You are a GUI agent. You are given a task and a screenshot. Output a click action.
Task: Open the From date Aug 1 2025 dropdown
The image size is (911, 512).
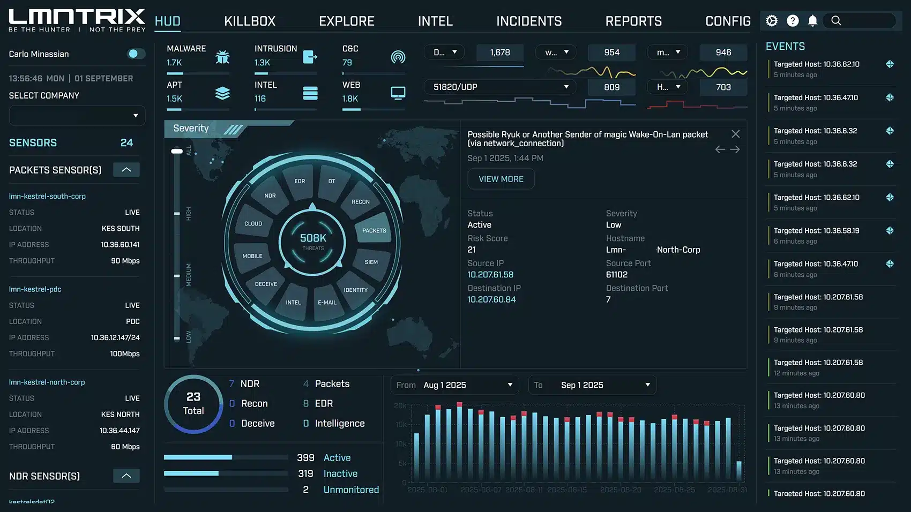click(x=455, y=385)
